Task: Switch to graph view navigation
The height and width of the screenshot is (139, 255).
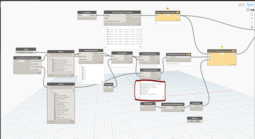Action: tap(249, 5)
